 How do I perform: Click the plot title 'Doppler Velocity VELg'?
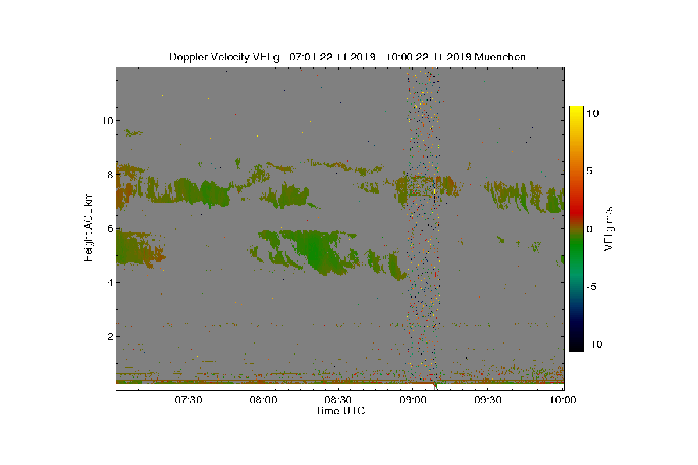click(224, 57)
